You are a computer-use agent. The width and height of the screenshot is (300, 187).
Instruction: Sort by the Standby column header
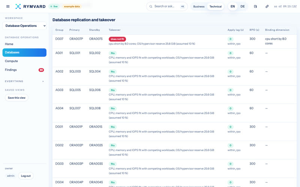pyautogui.click(x=94, y=30)
